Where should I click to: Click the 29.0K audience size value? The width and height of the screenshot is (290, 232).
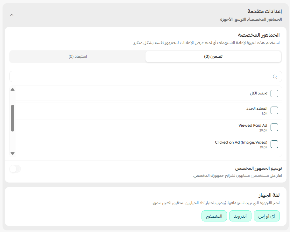point(263,131)
